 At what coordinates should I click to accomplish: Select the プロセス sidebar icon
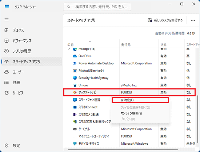(x=7, y=30)
